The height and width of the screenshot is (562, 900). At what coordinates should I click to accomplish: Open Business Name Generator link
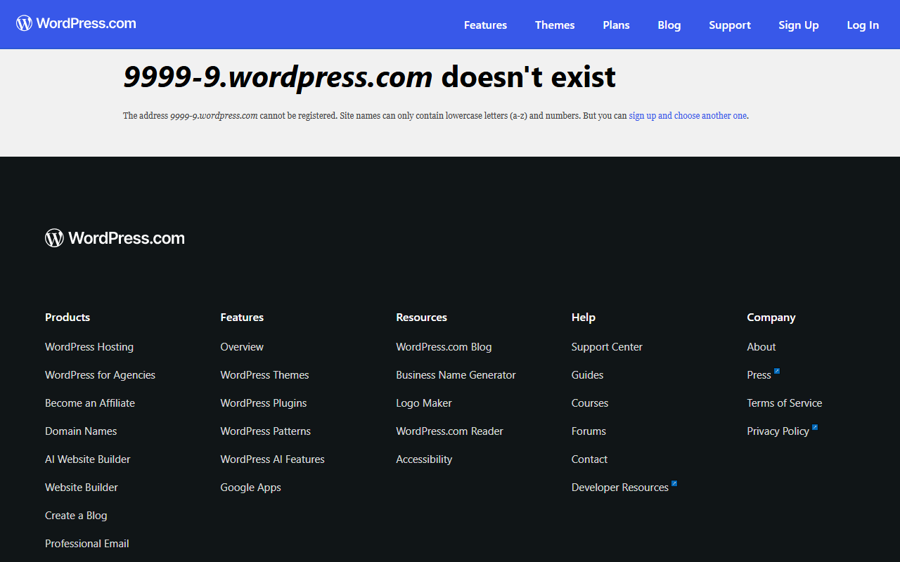pyautogui.click(x=456, y=375)
